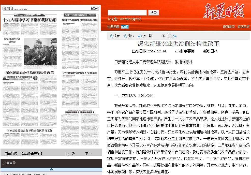Select 国家禁毒委员会督导检查 headline on page
Image resolution: width=251 pixels, height=175 pixels.
click(x=29, y=130)
